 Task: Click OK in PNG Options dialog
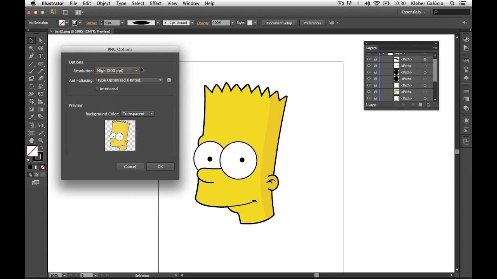[160, 167]
